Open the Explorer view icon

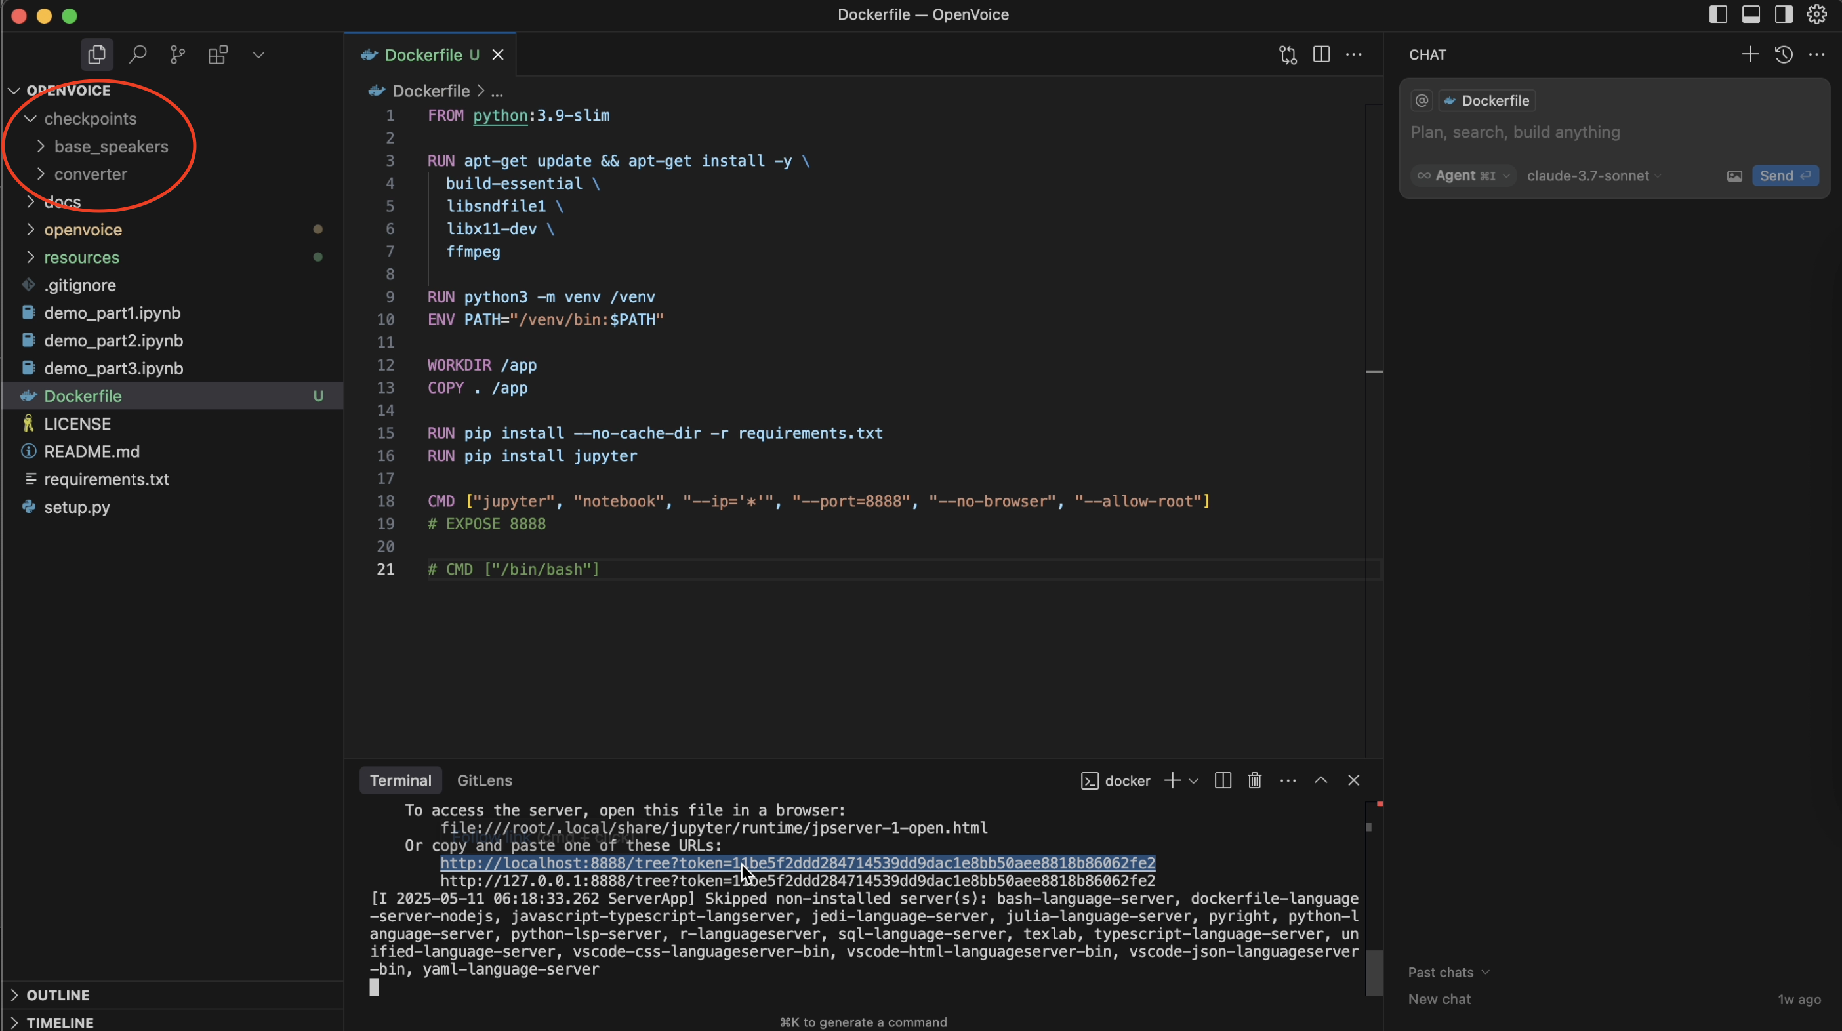coord(96,55)
